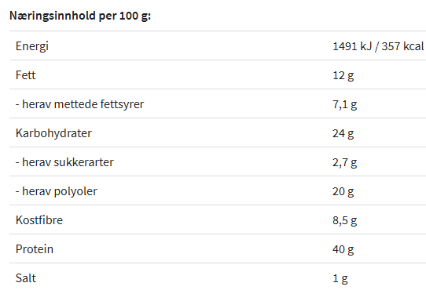Select the Protein row label

pyautogui.click(x=35, y=249)
